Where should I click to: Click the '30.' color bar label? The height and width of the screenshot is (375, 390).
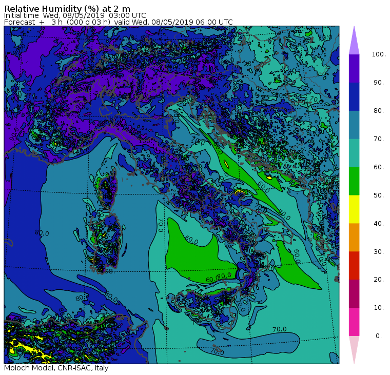coord(379,252)
